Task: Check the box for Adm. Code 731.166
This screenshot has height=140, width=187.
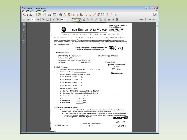Action: click(82, 77)
